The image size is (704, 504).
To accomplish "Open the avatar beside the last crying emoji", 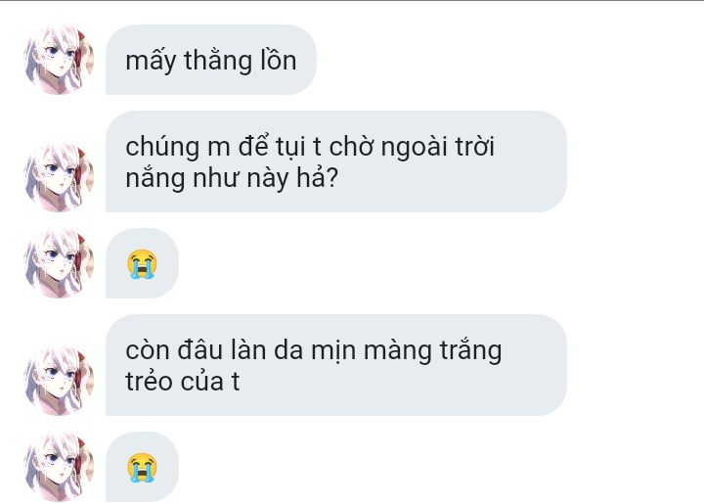I will coord(59,467).
